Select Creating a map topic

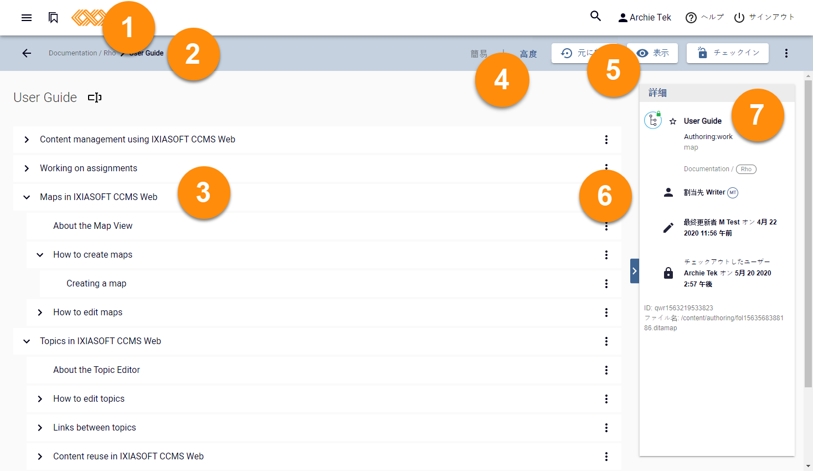point(96,284)
